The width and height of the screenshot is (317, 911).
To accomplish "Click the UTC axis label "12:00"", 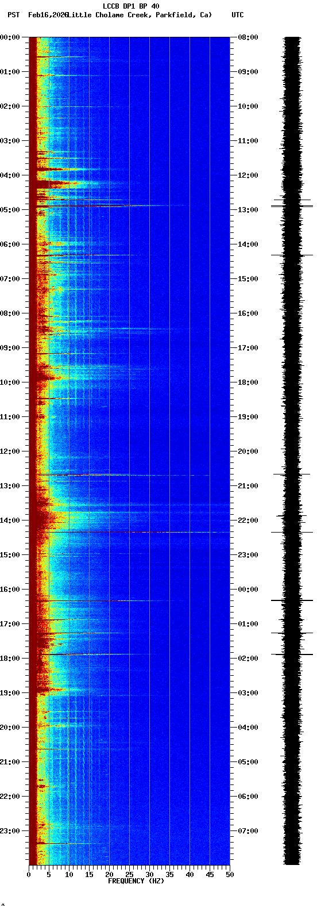I will pyautogui.click(x=248, y=175).
